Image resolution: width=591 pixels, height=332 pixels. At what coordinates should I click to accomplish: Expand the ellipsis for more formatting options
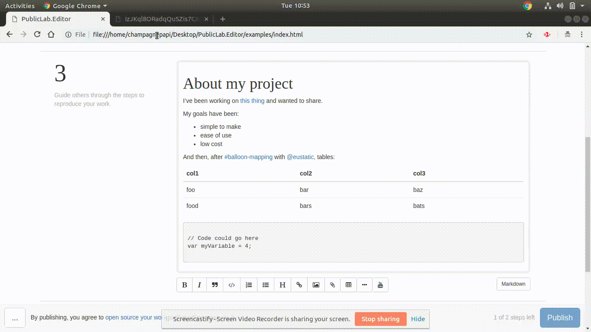[x=364, y=285]
